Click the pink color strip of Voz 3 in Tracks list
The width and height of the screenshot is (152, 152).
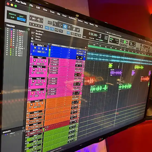tap(11, 35)
